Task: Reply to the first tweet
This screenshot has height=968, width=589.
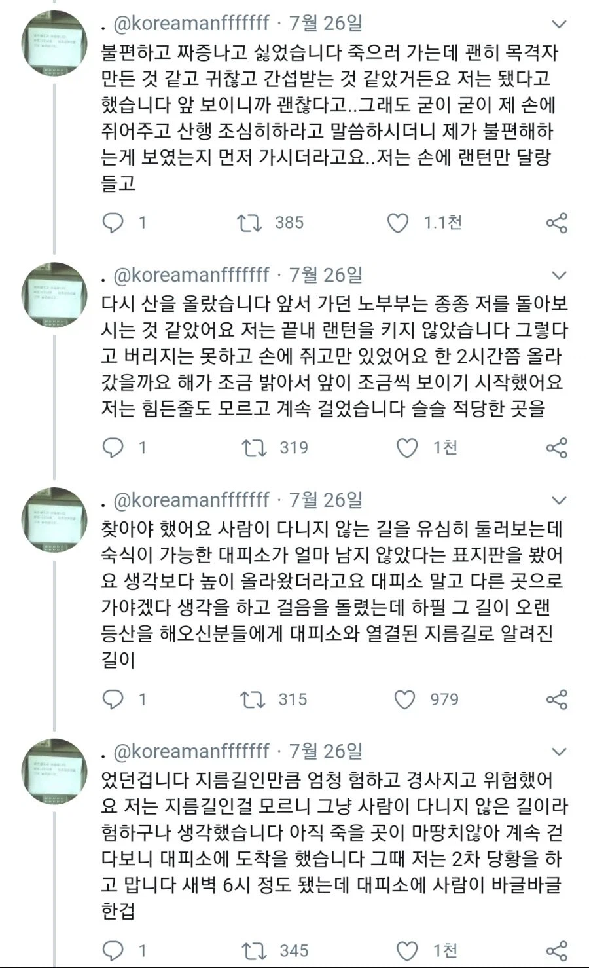Action: pos(113,223)
